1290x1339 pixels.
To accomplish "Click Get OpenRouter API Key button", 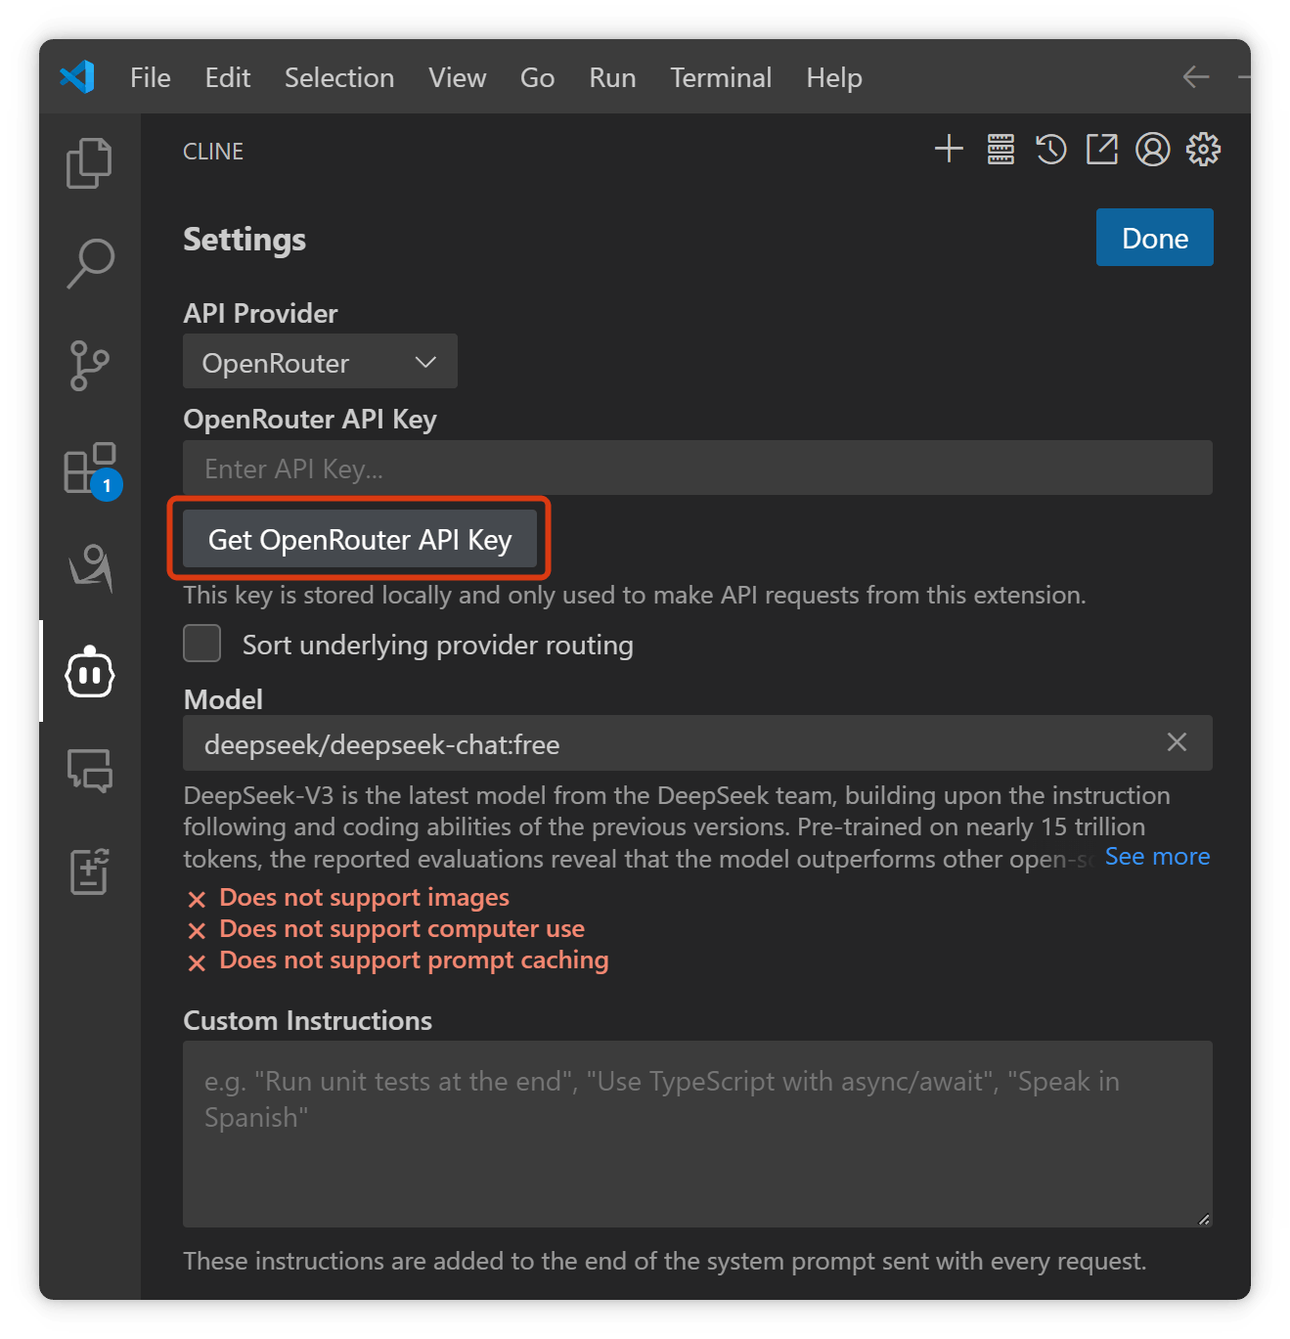I will [x=360, y=539].
